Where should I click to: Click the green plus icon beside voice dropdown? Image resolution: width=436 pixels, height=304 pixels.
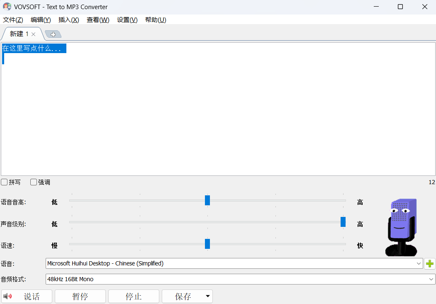tap(430, 263)
